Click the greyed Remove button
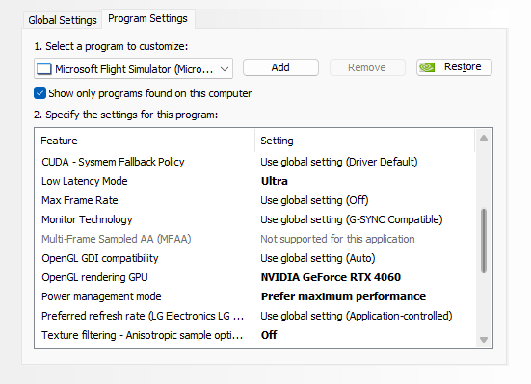 [x=367, y=67]
